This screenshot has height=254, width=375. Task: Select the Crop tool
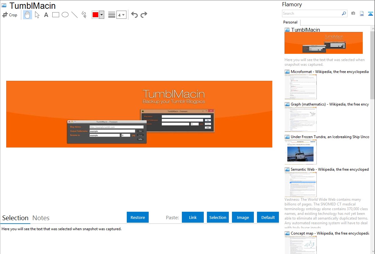(x=10, y=15)
